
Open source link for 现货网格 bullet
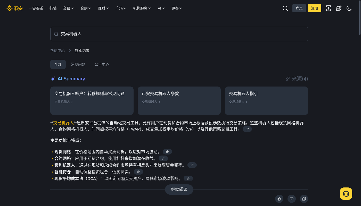(167, 152)
